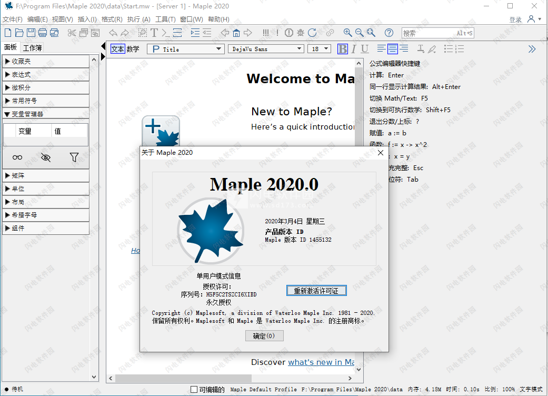Apply a numbered list
This screenshot has height=396, width=548.
pyautogui.click(x=460, y=49)
